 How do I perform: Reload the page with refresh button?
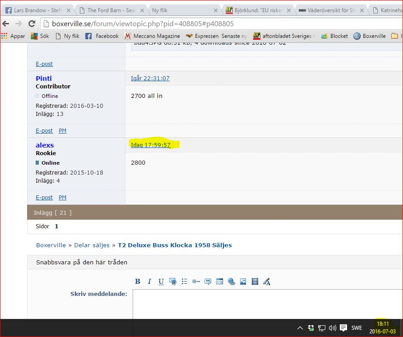coord(32,23)
